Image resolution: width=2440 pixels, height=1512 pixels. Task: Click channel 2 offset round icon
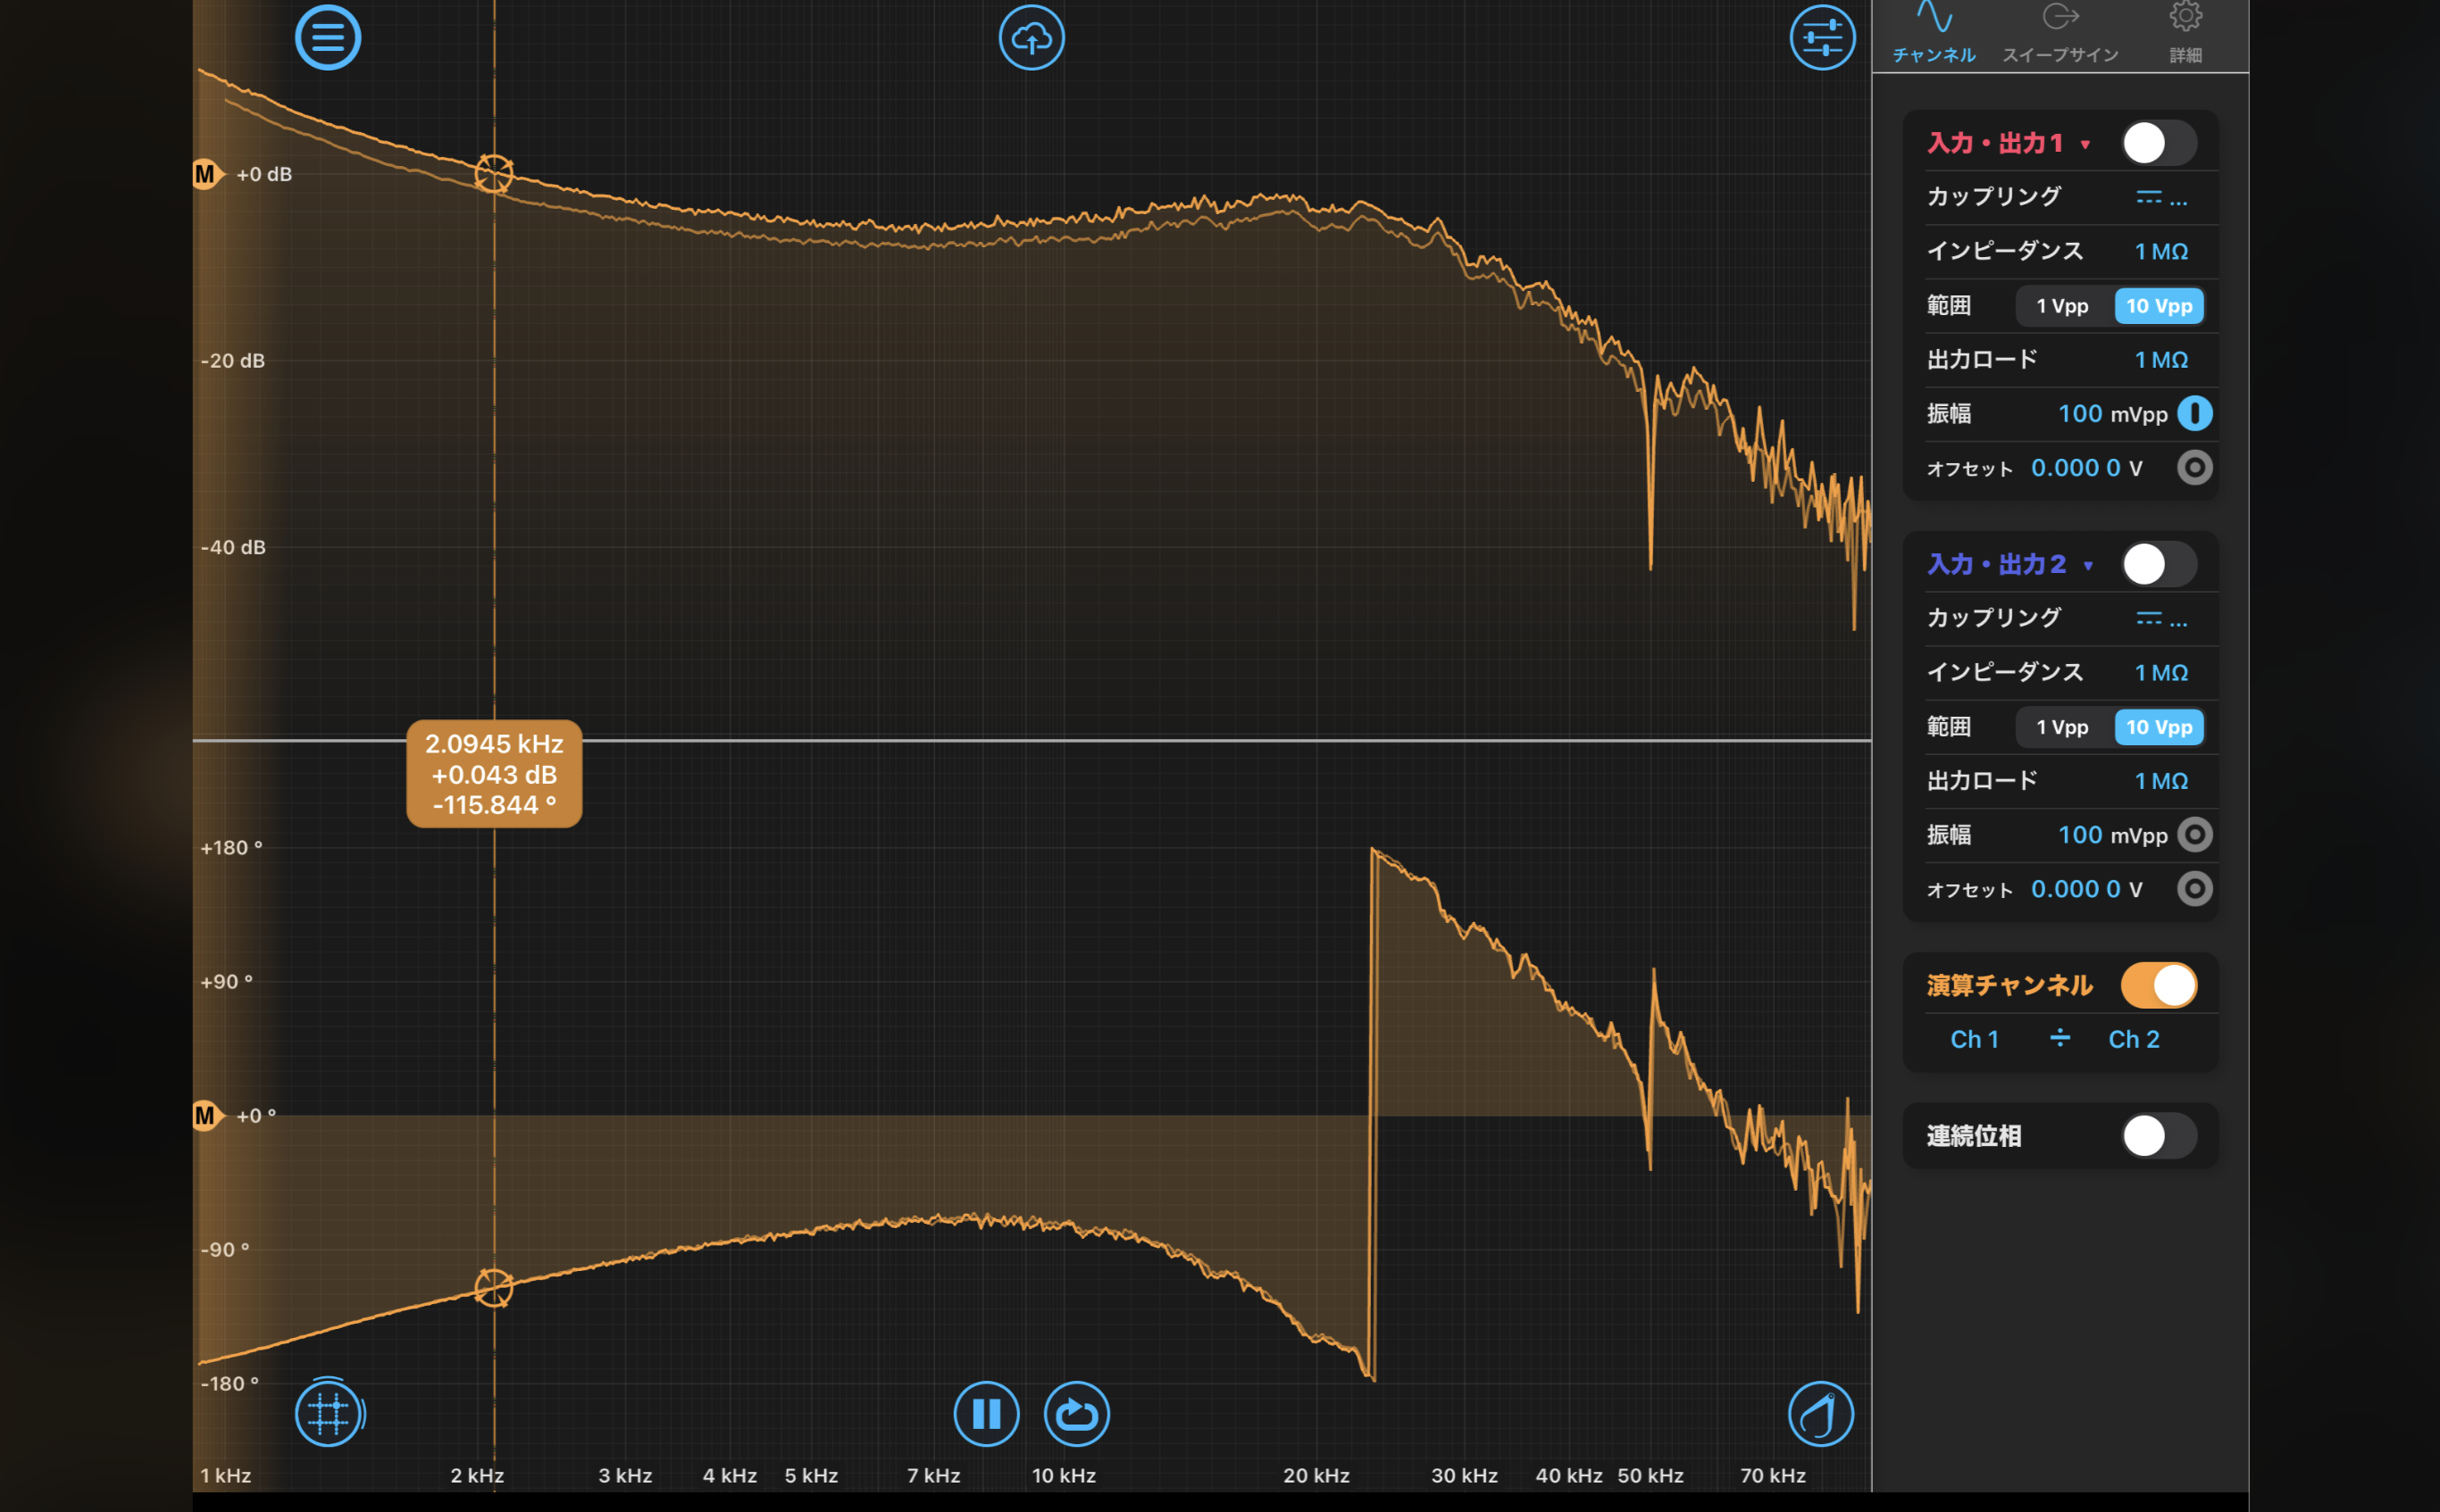(x=2193, y=889)
